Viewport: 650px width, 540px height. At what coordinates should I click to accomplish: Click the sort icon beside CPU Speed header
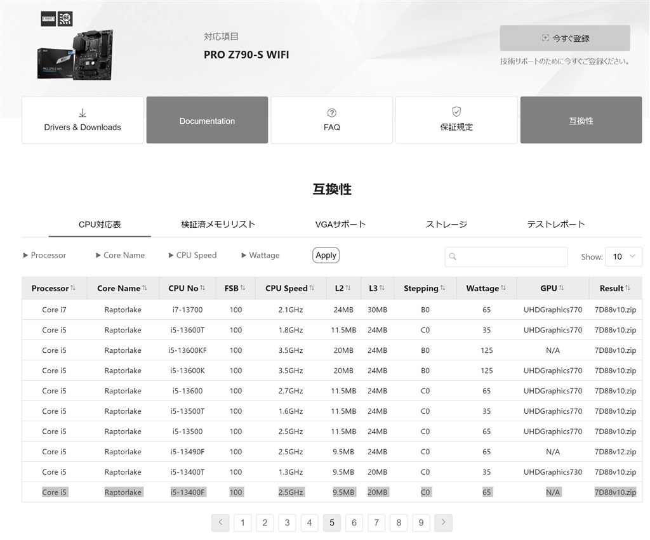310,288
